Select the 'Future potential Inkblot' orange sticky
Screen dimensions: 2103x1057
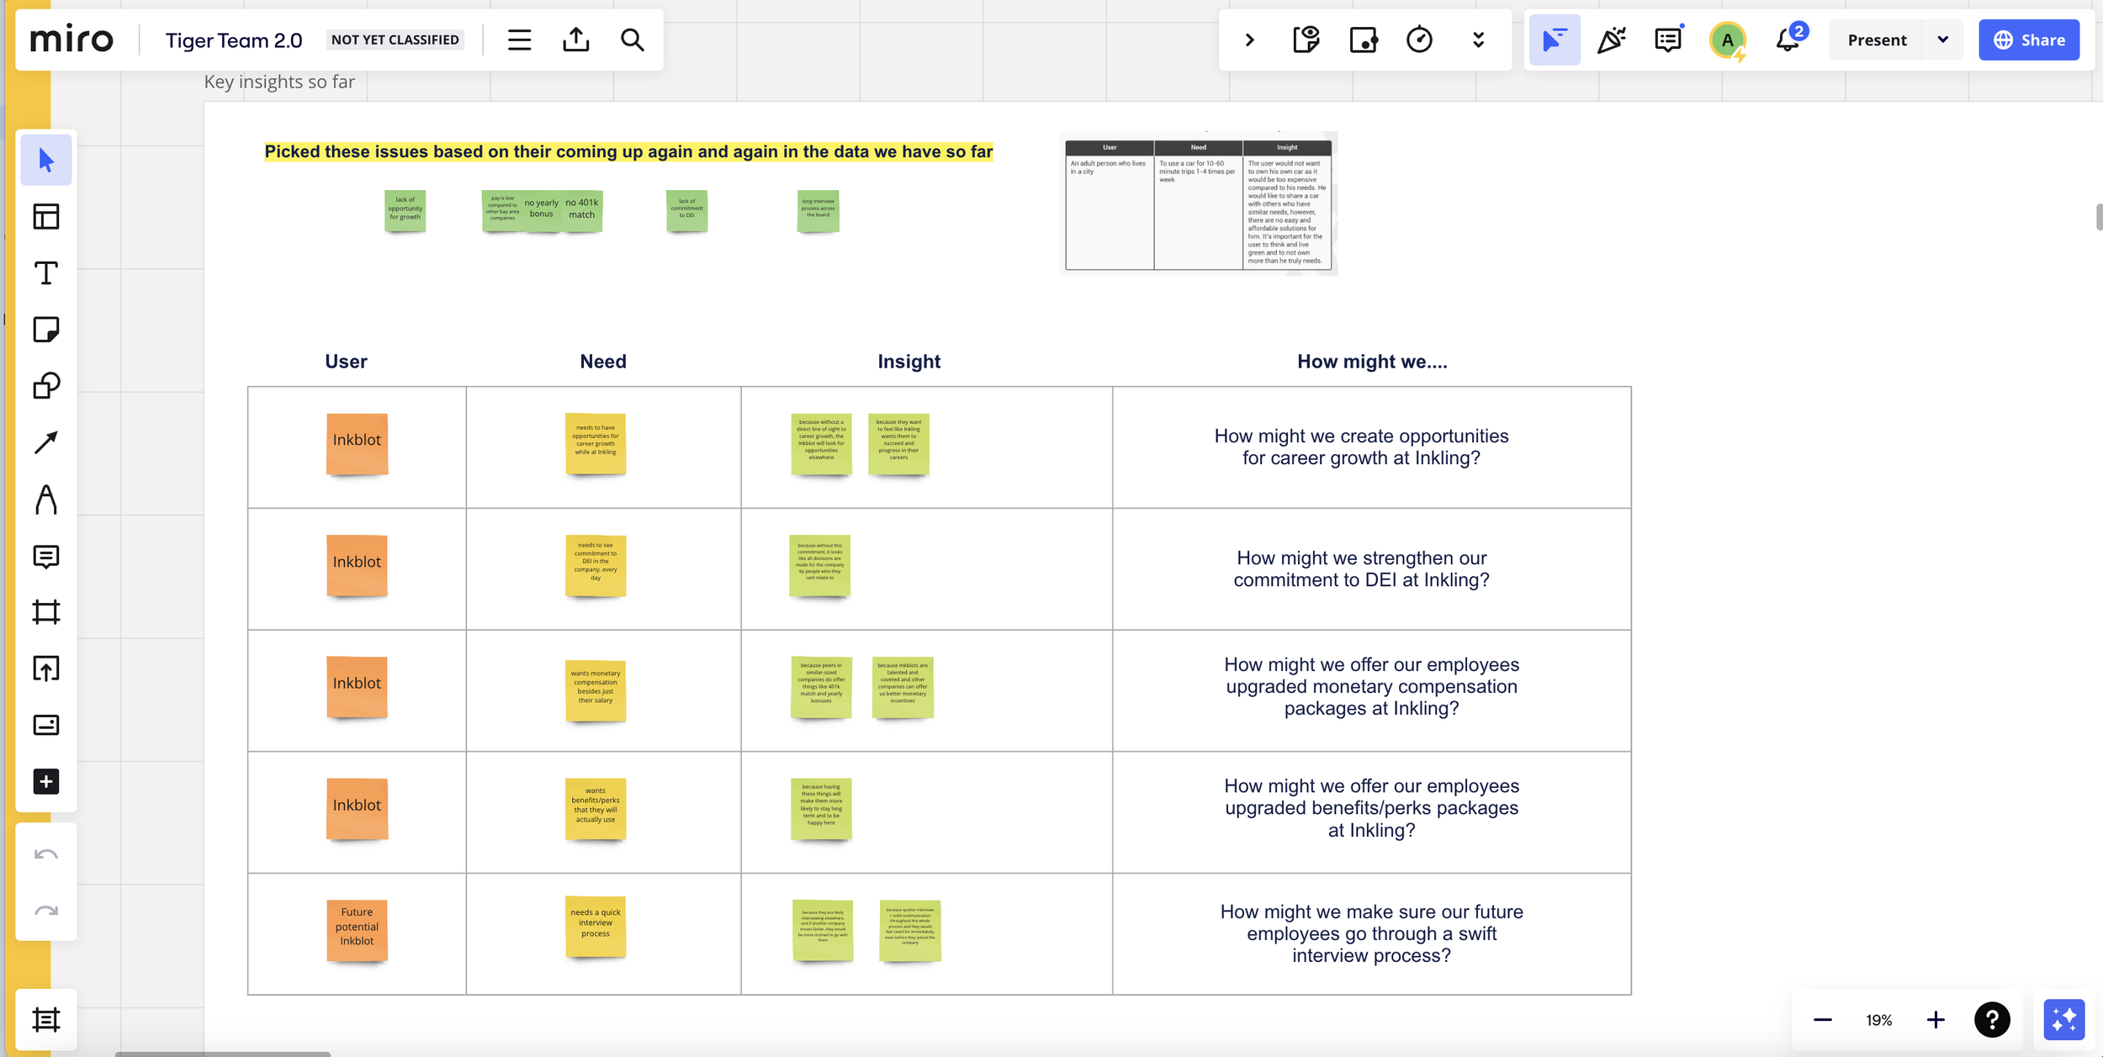(358, 930)
